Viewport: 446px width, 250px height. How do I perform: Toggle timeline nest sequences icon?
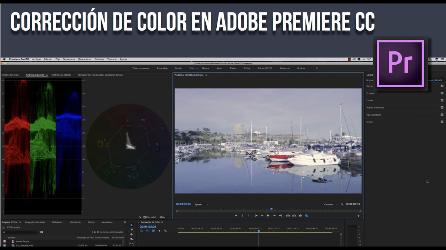click(141, 231)
